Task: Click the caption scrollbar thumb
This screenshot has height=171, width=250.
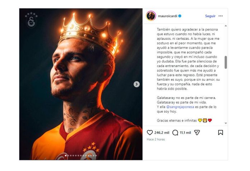Action: [x=226, y=62]
